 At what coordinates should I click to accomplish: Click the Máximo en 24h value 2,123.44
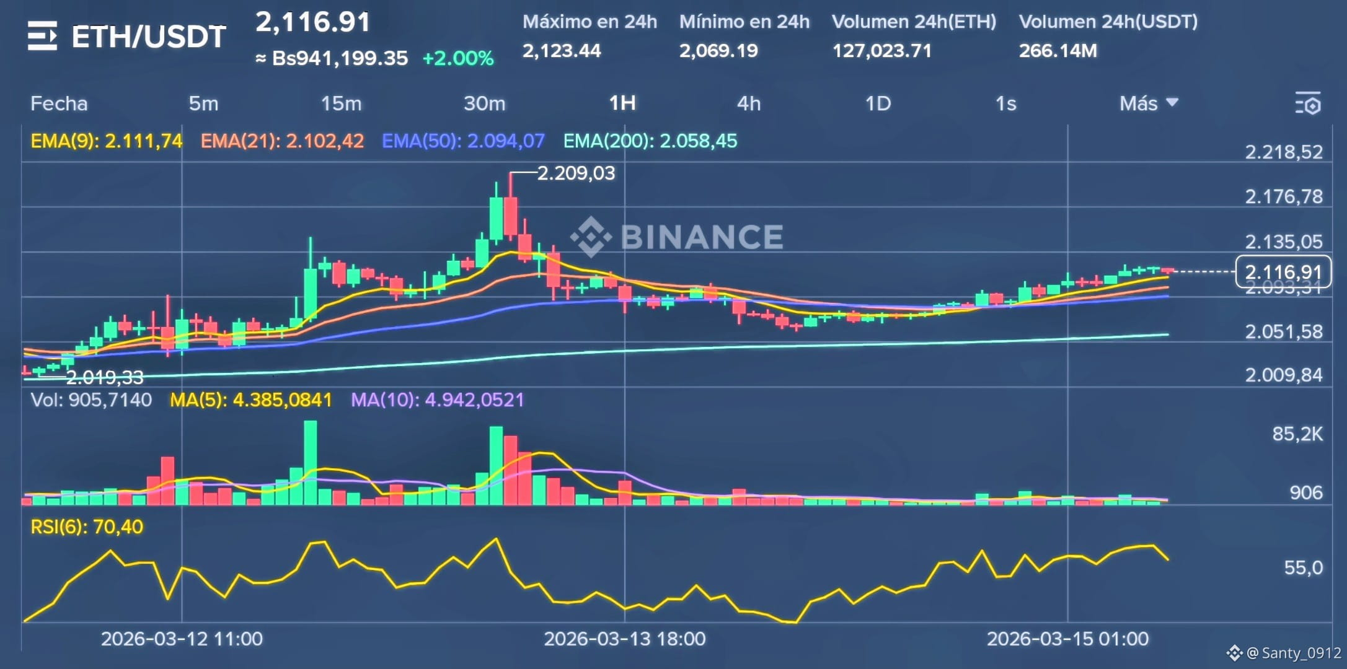(x=562, y=51)
